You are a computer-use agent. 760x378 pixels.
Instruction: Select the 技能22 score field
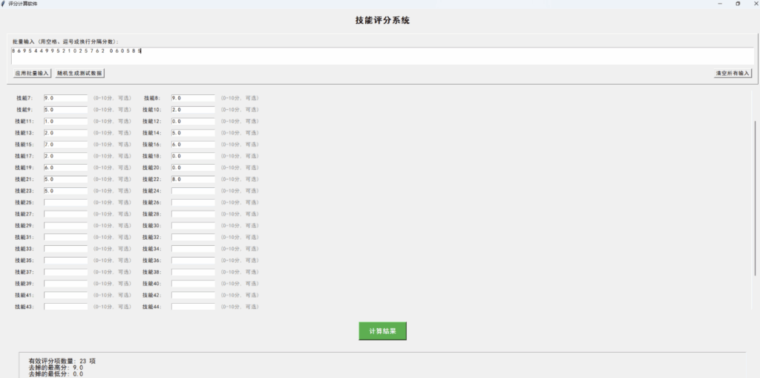pos(193,180)
